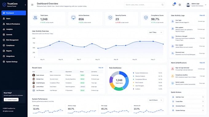
Task: Open Controls in the sidebar
Action: [x=14, y=35]
